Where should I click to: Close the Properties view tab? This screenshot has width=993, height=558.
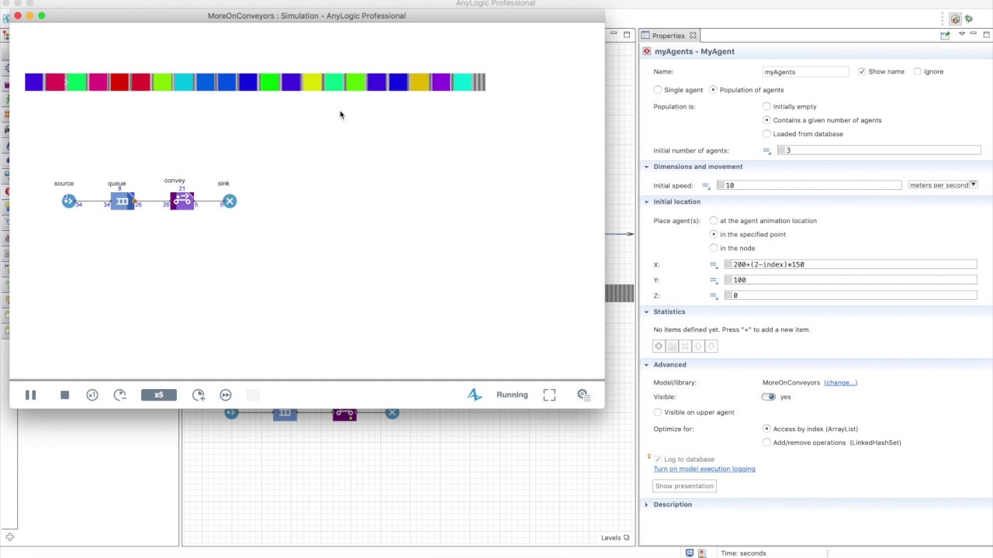(x=693, y=36)
